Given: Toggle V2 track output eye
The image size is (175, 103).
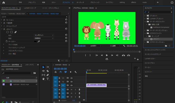Looking at the screenshot, I should [72, 82].
